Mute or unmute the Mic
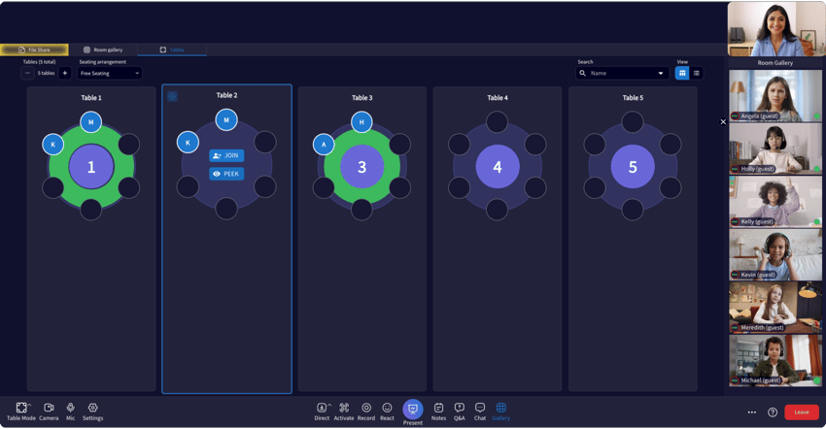The width and height of the screenshot is (826, 429). 70,412
